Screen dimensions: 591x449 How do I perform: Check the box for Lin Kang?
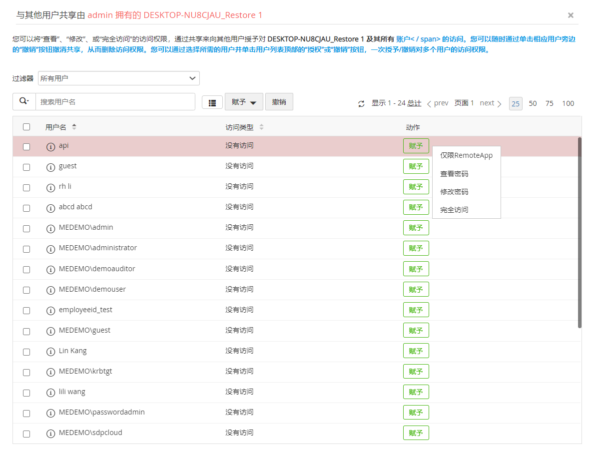(x=26, y=352)
